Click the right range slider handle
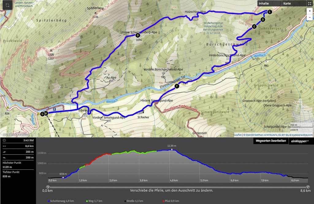Image resolution: width=314 pixels, height=204 pixels. (x=308, y=187)
